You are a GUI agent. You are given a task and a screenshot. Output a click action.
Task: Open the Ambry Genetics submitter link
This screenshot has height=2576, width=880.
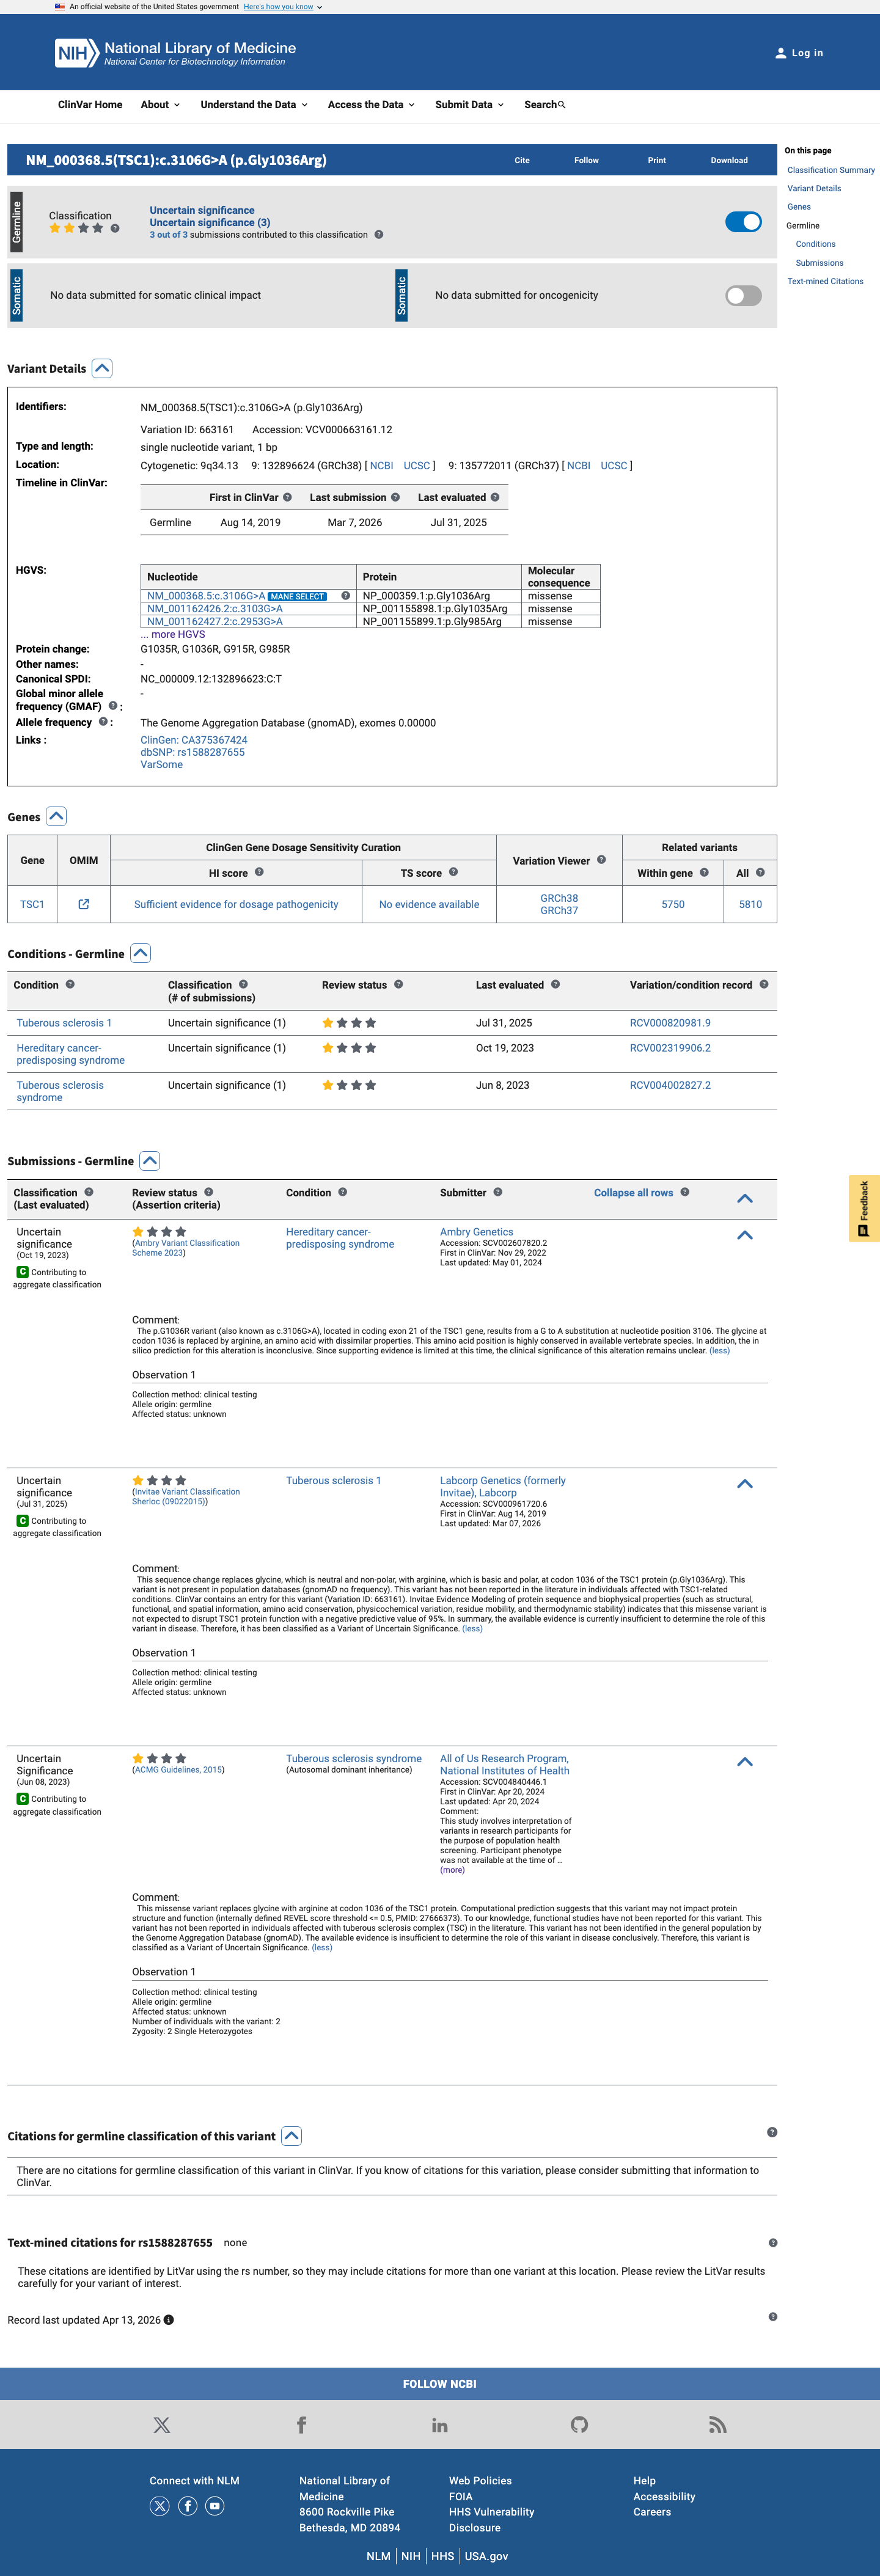click(x=476, y=1232)
